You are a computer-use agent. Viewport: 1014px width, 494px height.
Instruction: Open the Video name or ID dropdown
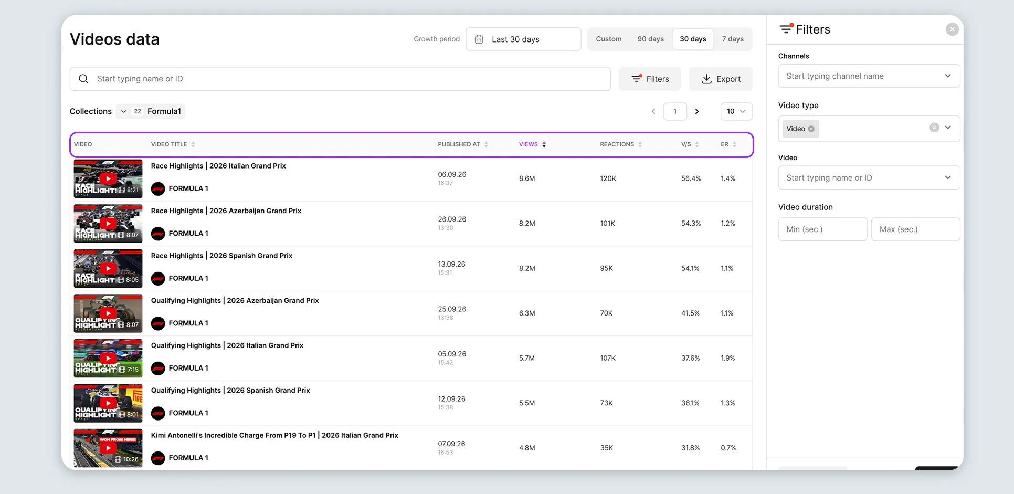869,178
